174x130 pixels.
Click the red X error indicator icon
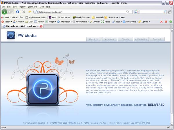point(161,22)
